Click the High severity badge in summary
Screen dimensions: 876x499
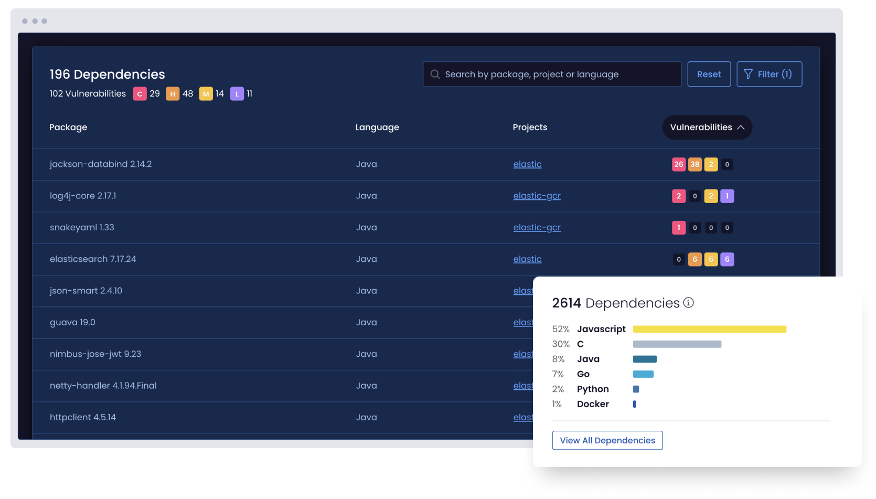tap(173, 94)
